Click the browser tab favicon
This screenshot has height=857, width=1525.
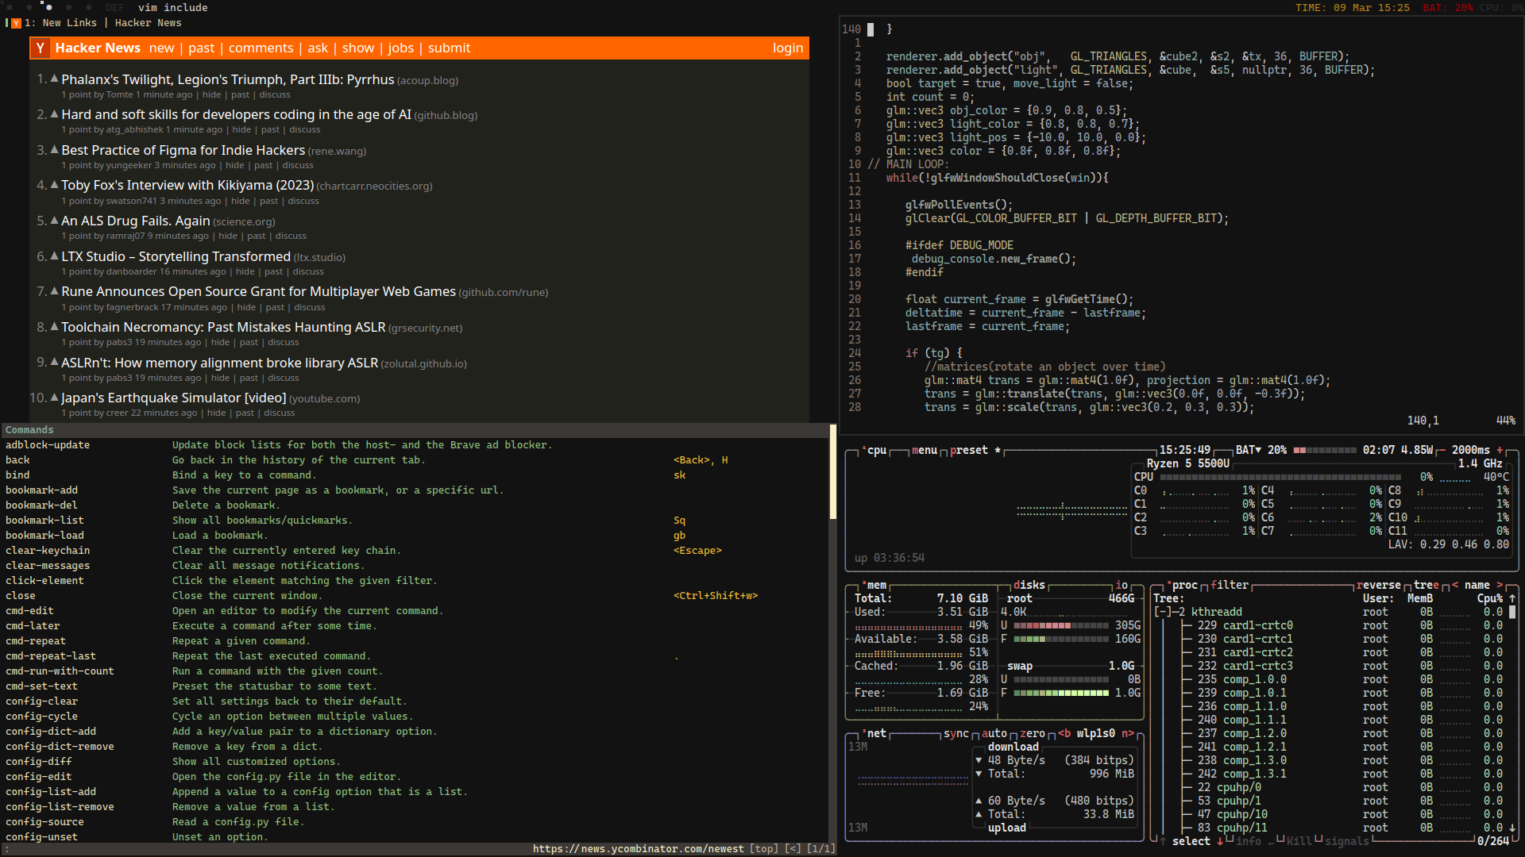click(x=16, y=23)
